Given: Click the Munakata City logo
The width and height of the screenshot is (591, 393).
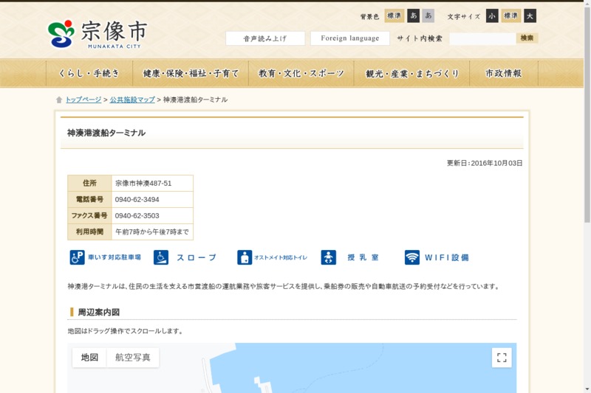Looking at the screenshot, I should pos(98,33).
